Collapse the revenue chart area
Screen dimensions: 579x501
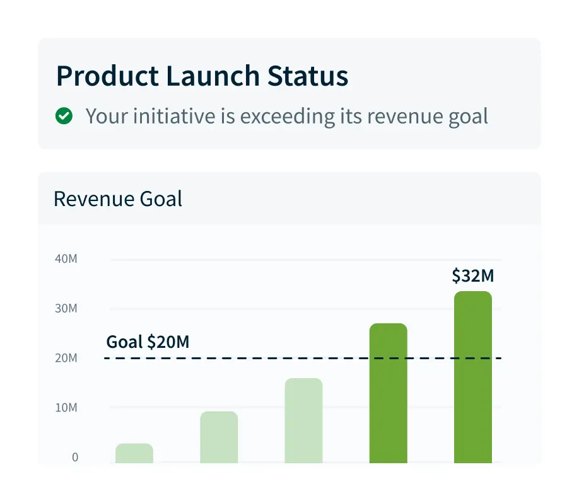(289, 347)
